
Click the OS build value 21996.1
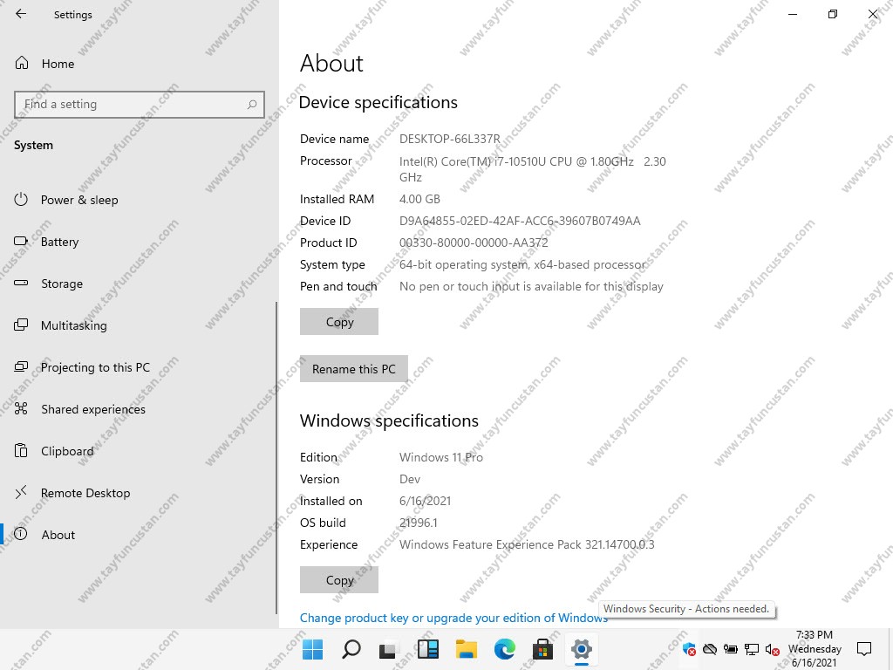pos(419,523)
